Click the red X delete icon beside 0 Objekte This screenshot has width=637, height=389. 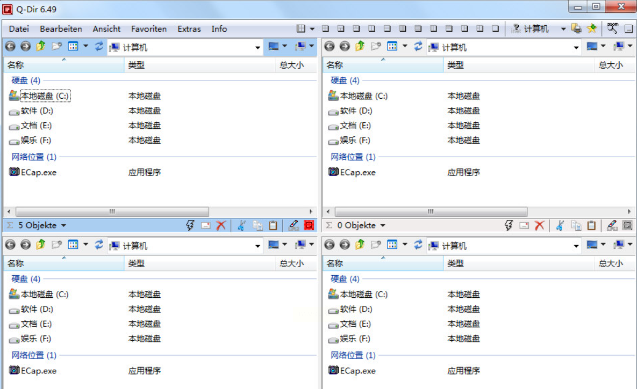click(540, 225)
